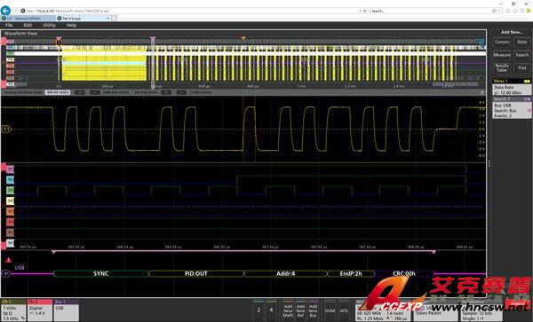Click the Plot button

pyautogui.click(x=522, y=67)
